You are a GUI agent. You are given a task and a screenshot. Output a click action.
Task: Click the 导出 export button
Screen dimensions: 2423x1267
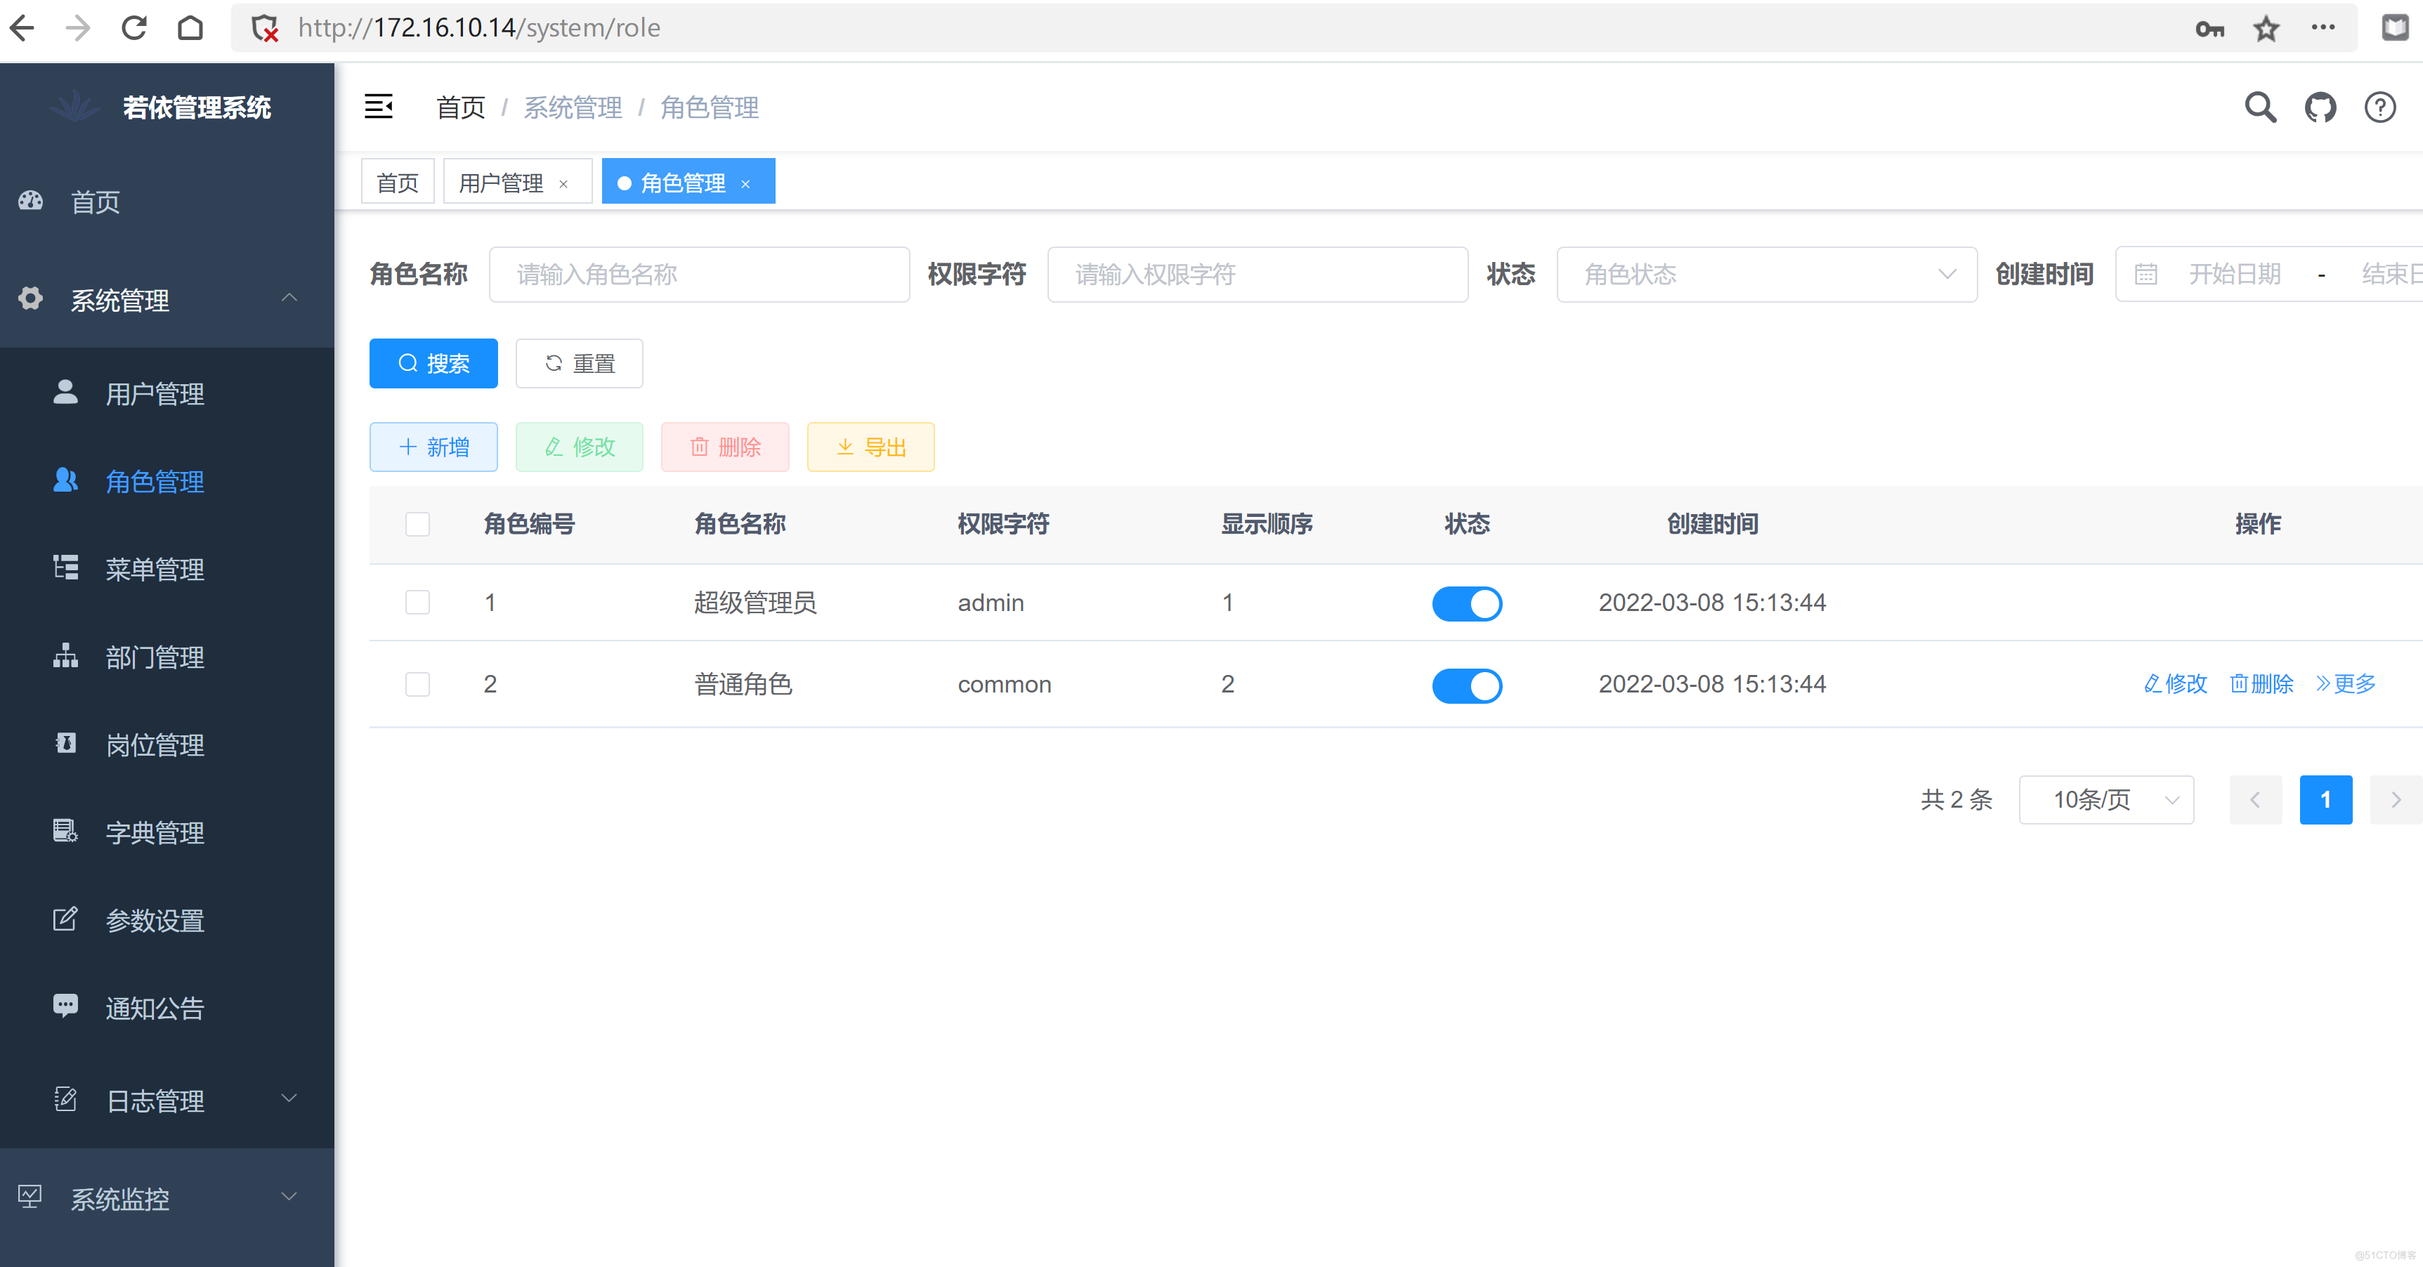pos(871,447)
